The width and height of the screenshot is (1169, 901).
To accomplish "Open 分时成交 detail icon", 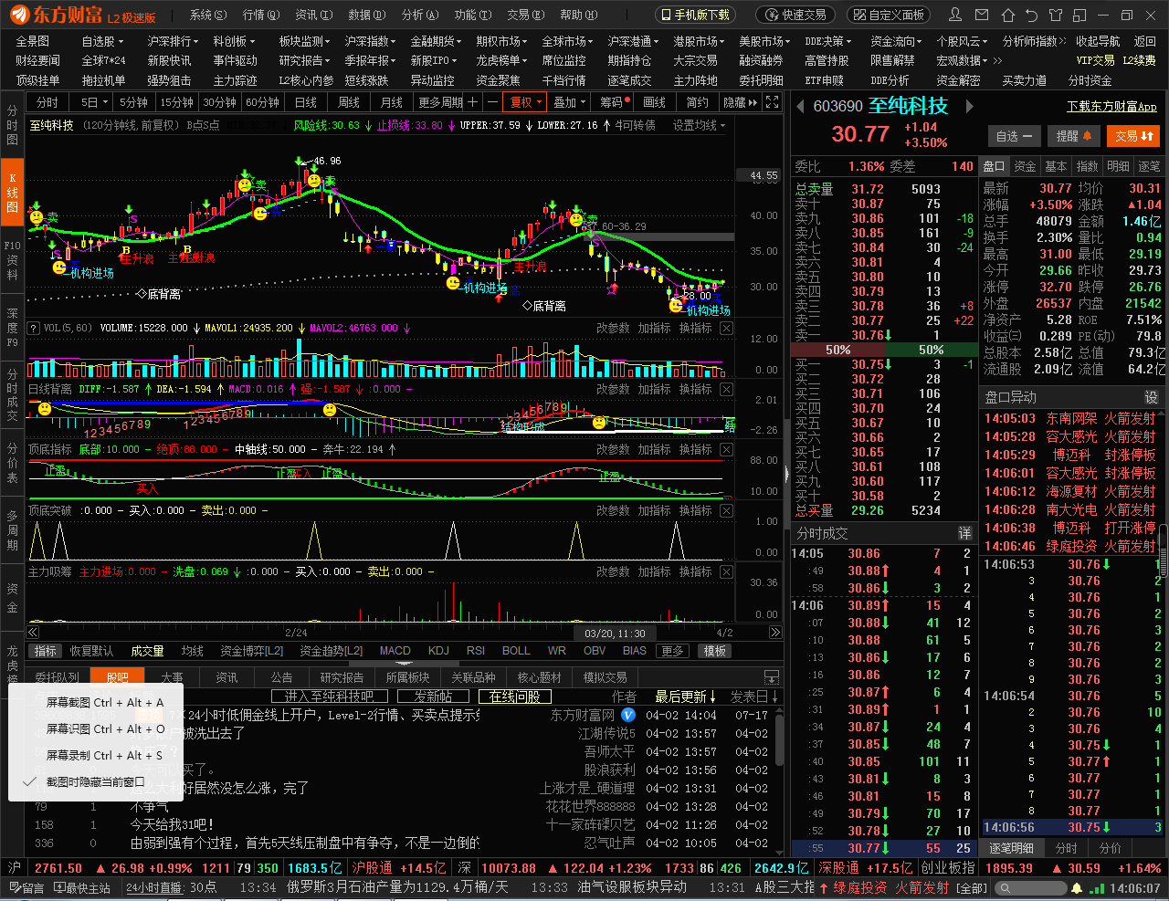I will click(x=964, y=533).
